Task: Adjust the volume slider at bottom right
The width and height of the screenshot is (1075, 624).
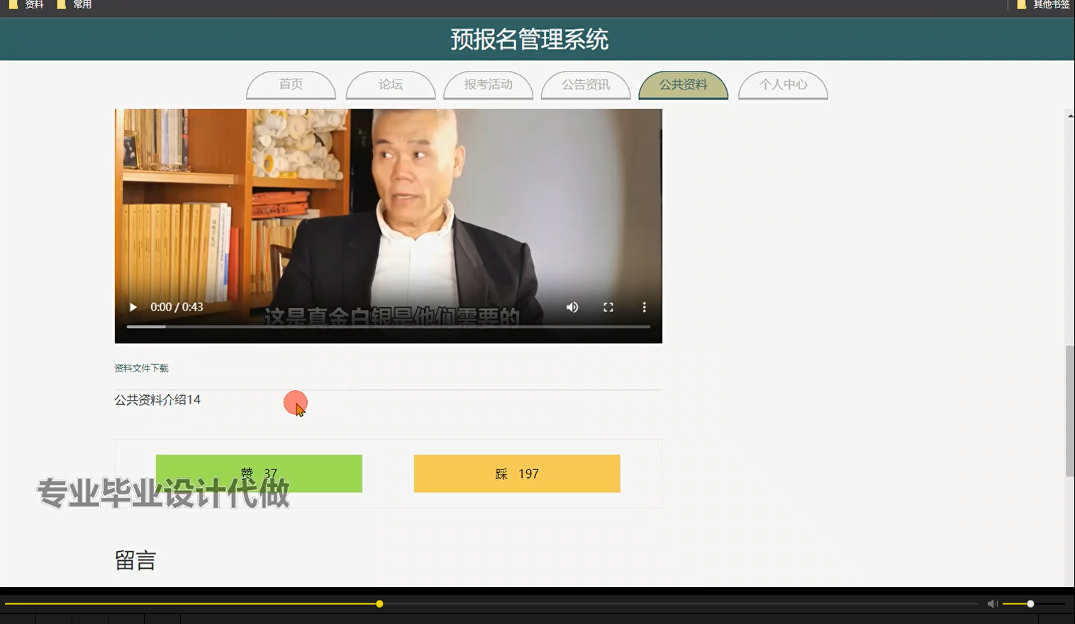Action: (x=1032, y=603)
